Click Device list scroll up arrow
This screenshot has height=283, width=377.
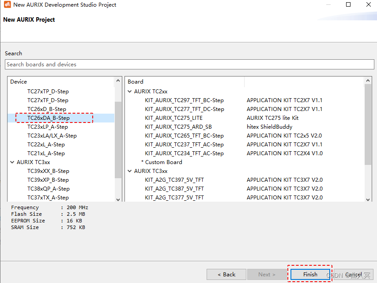click(118, 80)
